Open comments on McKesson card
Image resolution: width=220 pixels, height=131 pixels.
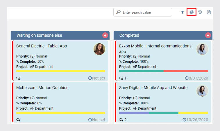pos(18,120)
